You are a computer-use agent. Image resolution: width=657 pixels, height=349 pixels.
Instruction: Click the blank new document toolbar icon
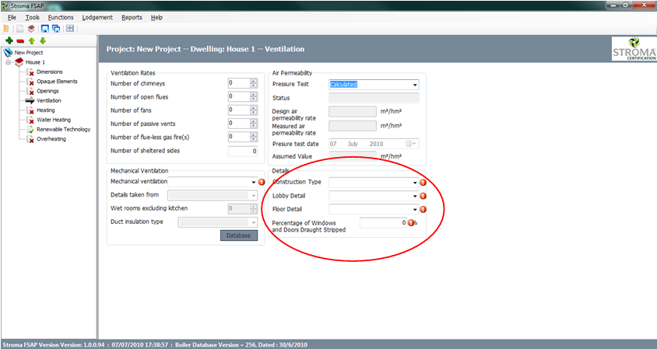19,29
